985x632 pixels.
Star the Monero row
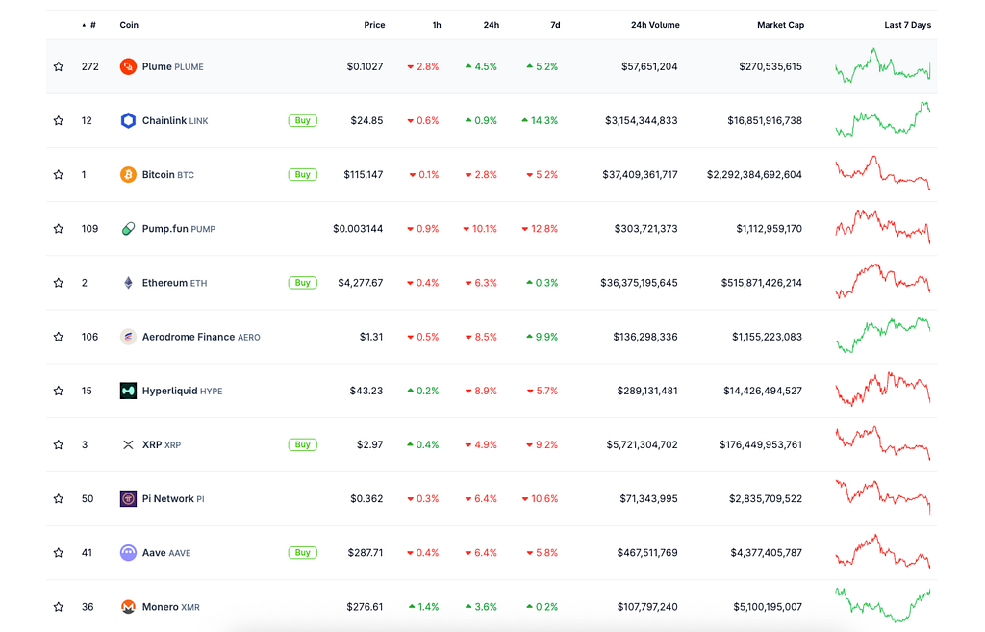[x=59, y=607]
